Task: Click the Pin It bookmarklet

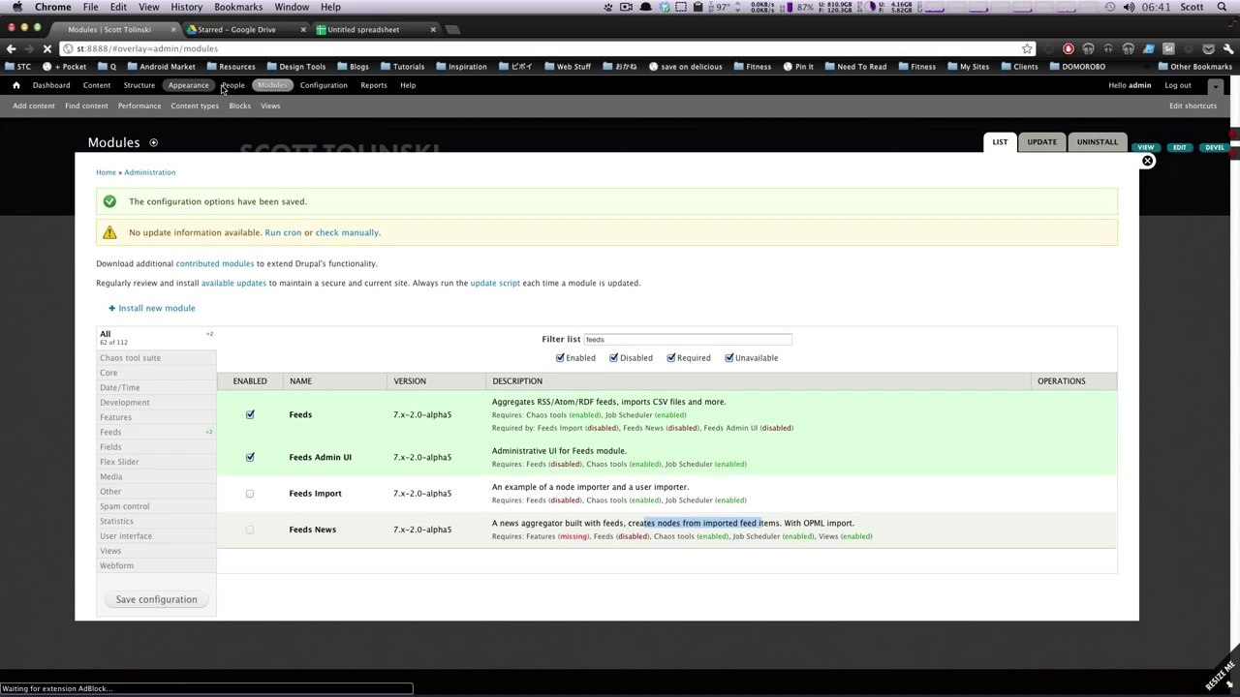Action: pos(798,67)
